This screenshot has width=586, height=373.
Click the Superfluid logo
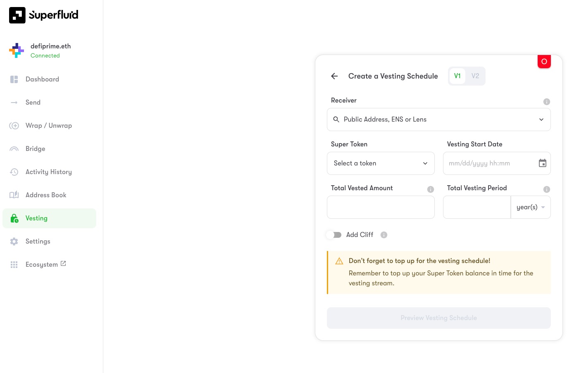point(44,15)
